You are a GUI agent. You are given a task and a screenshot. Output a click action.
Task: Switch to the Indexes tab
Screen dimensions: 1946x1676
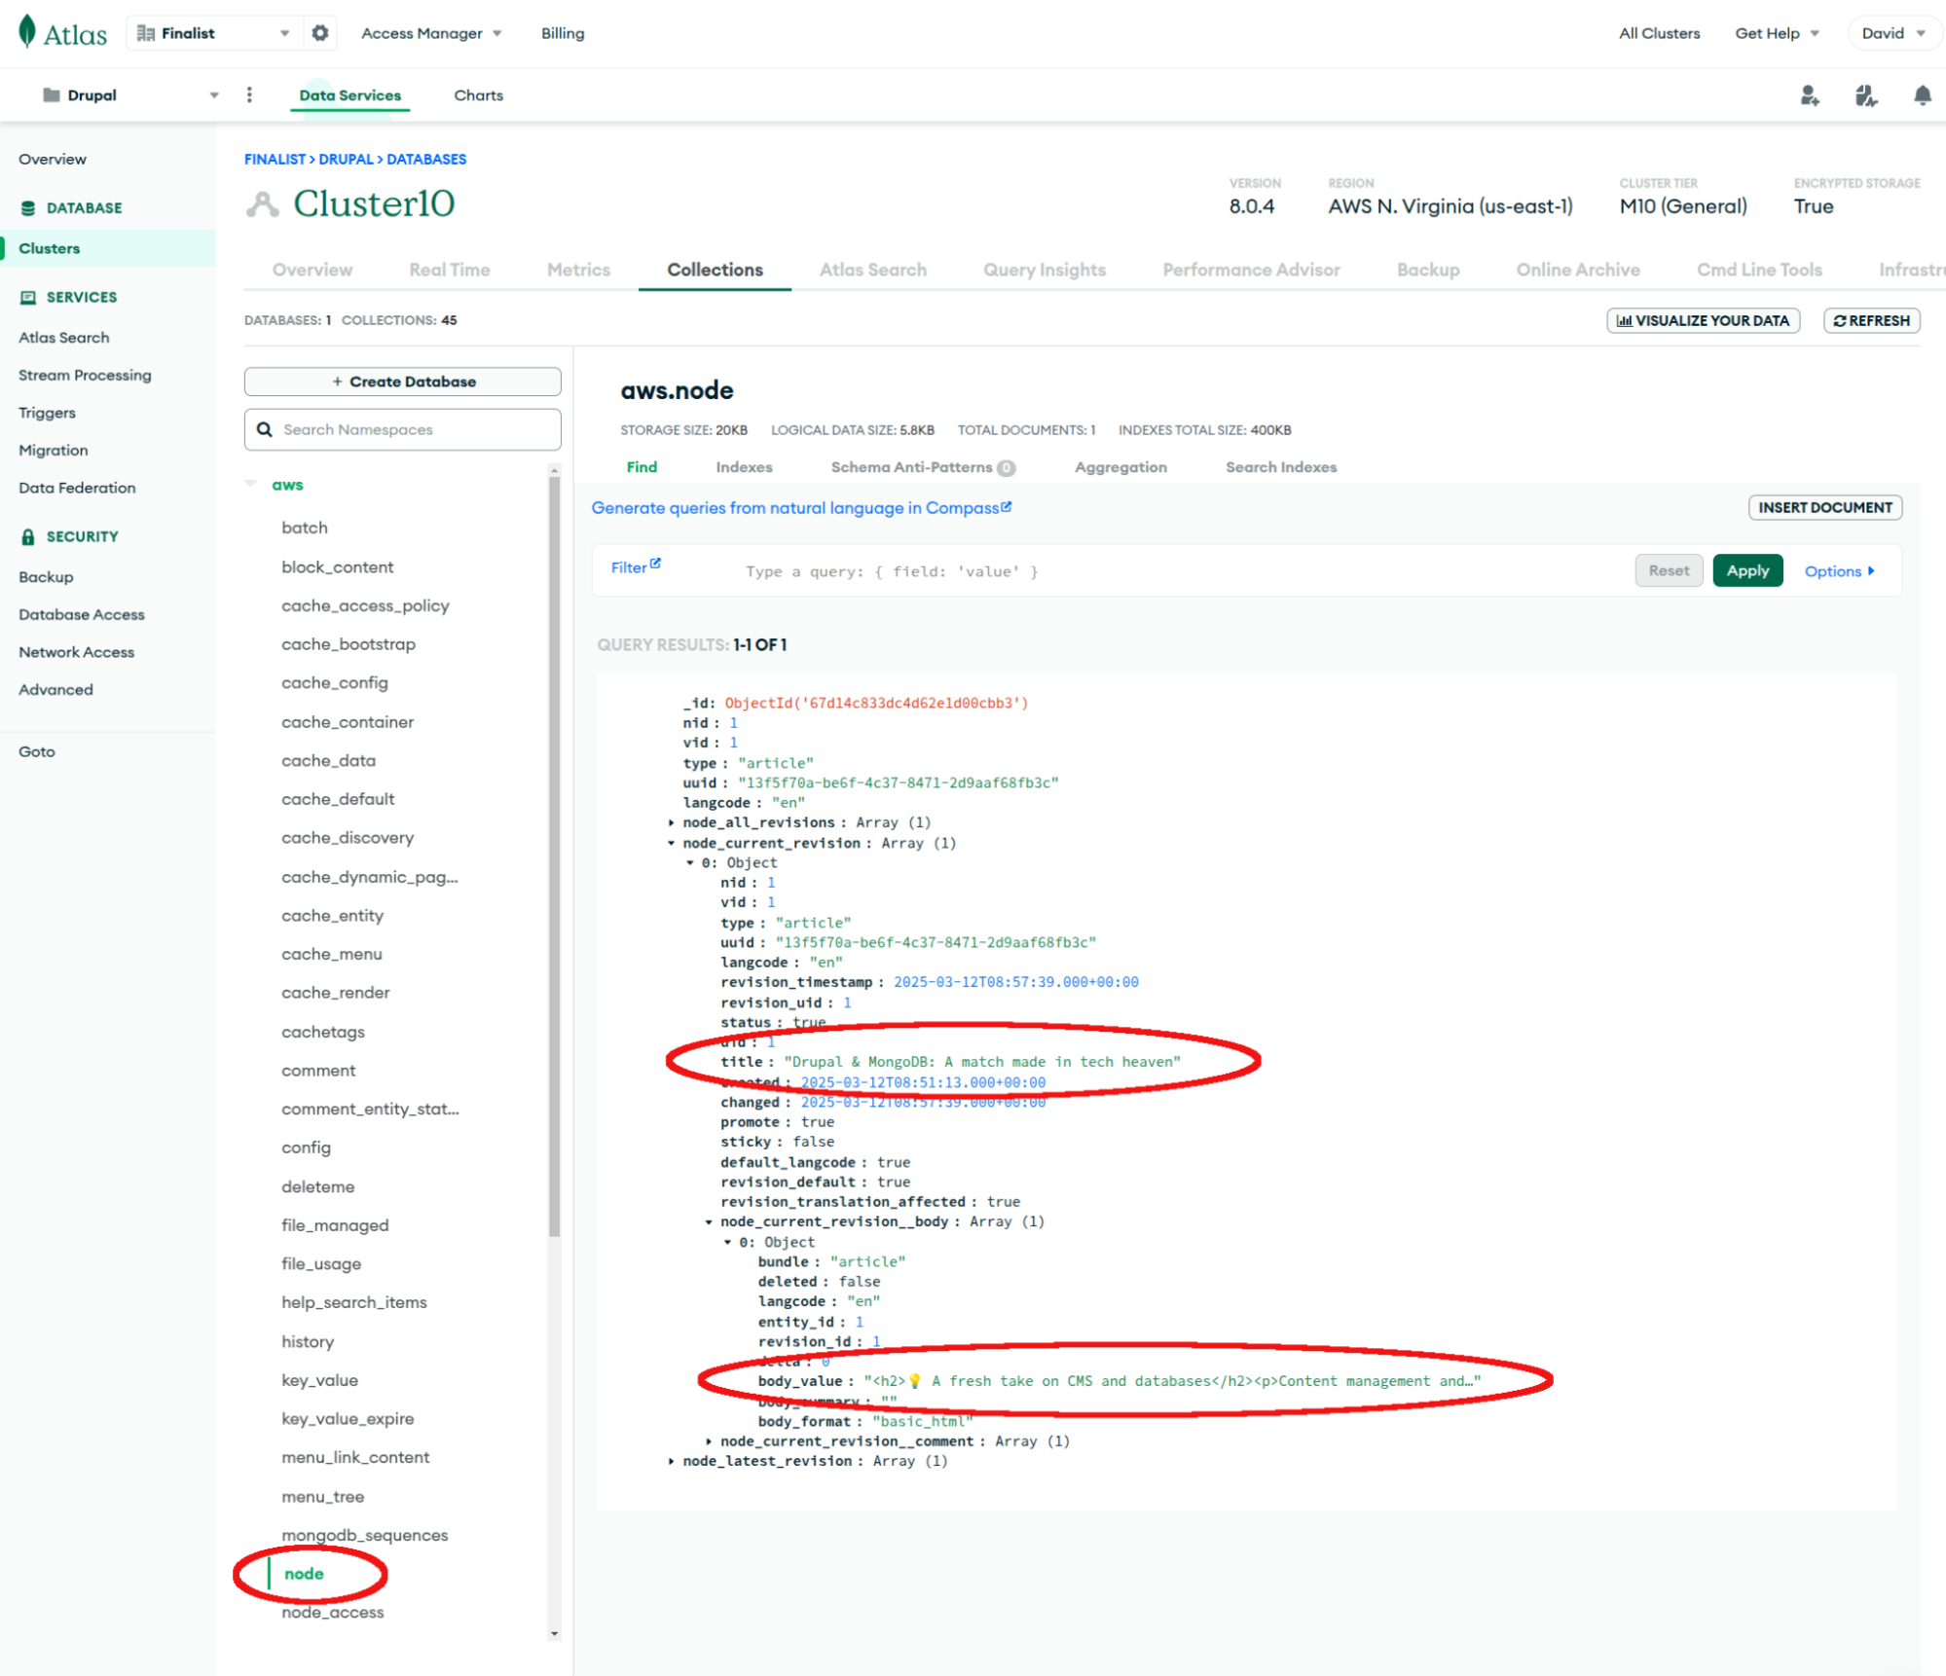(x=744, y=467)
